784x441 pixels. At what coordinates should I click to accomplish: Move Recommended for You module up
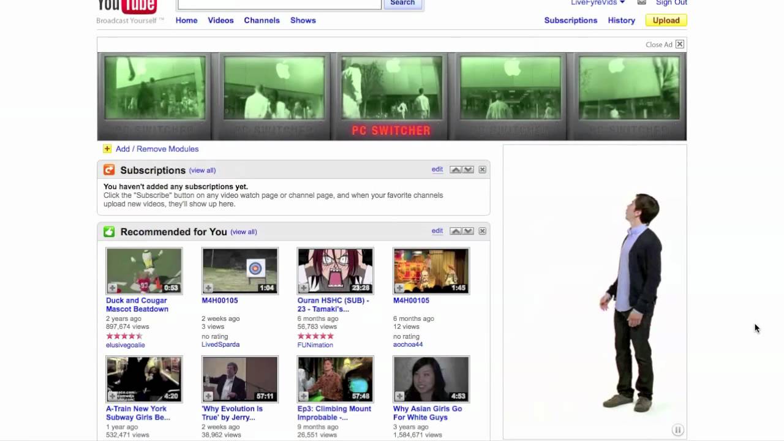pyautogui.click(x=456, y=231)
